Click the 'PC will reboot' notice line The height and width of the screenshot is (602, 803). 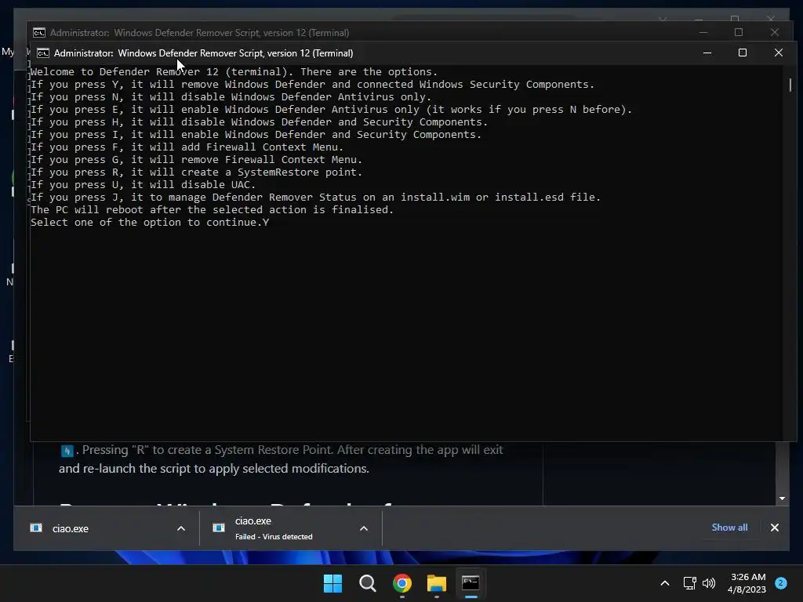tap(212, 210)
